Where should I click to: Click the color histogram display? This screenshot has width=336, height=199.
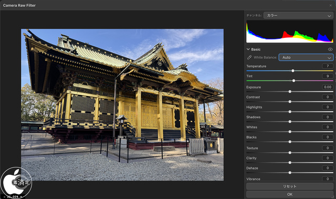290,32
